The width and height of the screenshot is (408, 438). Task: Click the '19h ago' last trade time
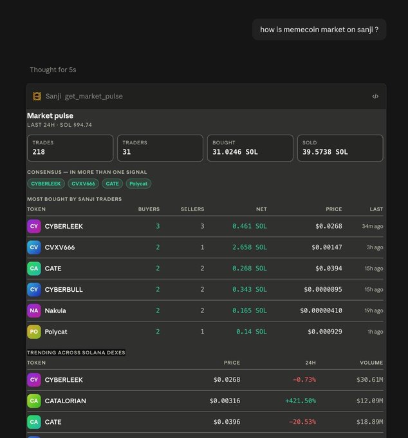(x=374, y=310)
